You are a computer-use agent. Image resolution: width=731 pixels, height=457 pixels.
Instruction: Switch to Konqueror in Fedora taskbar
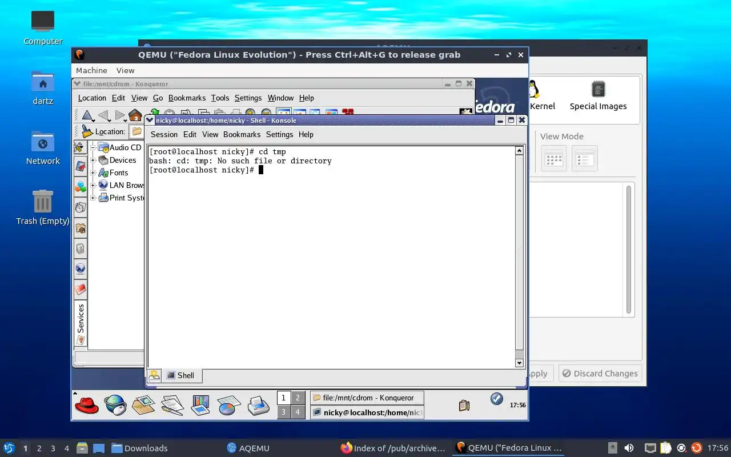click(367, 398)
